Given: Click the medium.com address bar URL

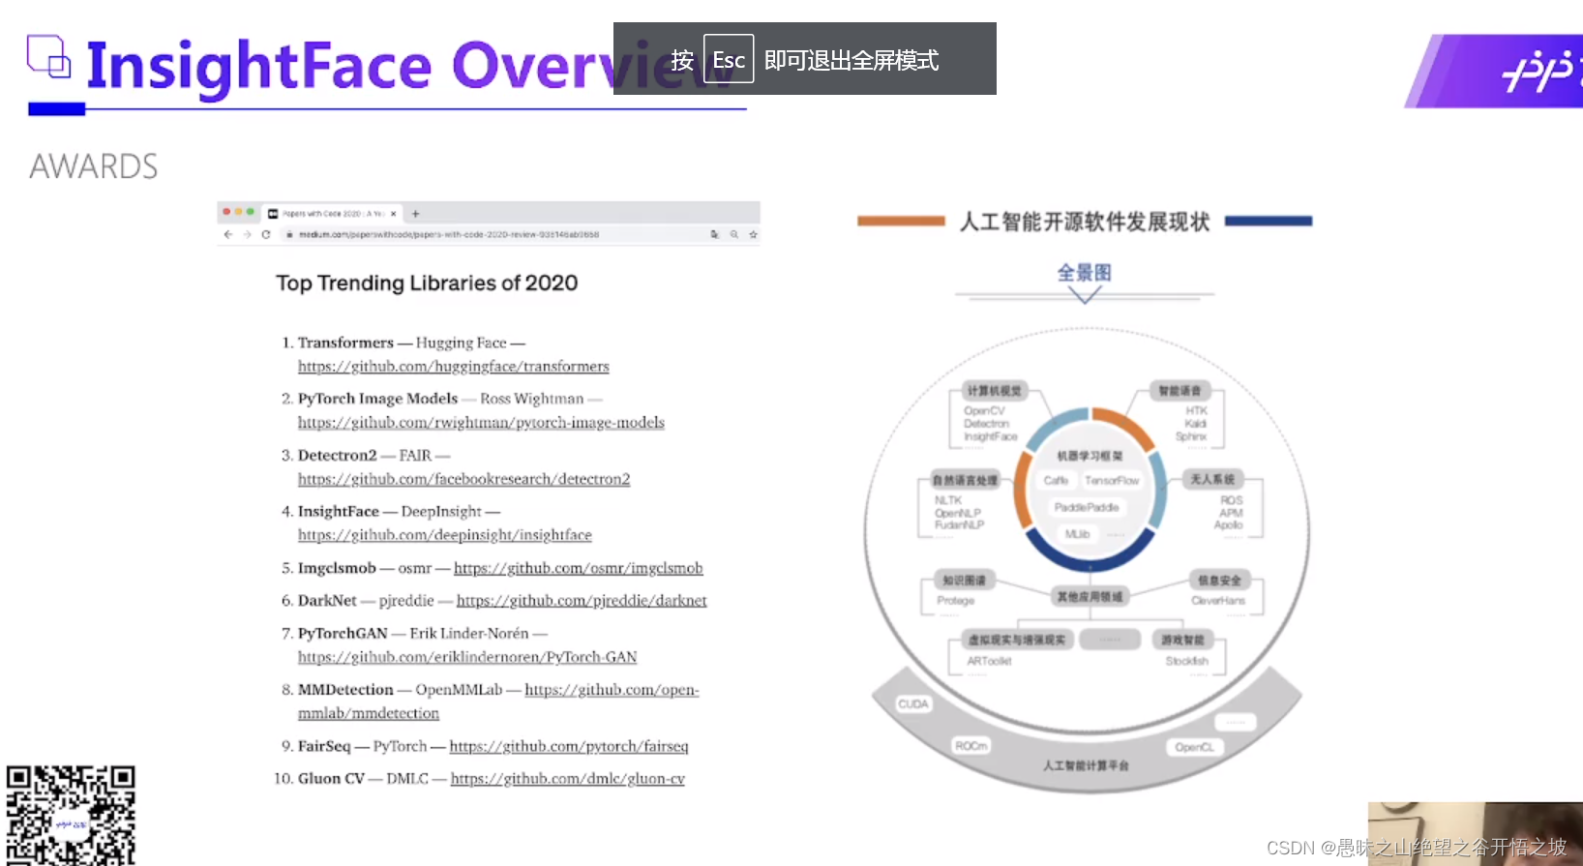Looking at the screenshot, I should [449, 234].
